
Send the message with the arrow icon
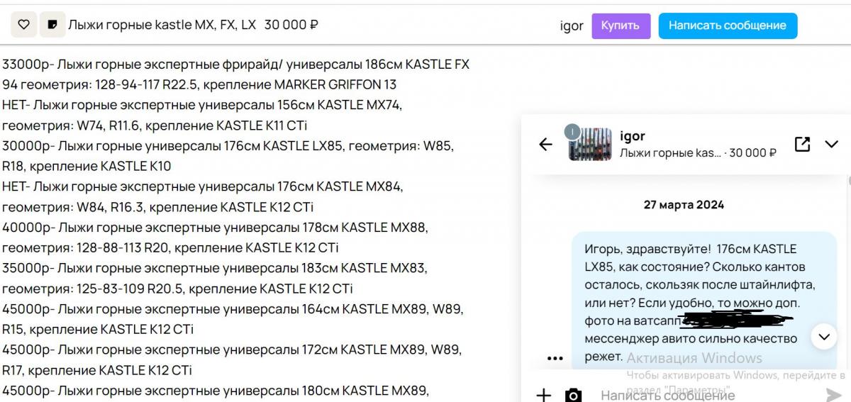pyautogui.click(x=833, y=395)
